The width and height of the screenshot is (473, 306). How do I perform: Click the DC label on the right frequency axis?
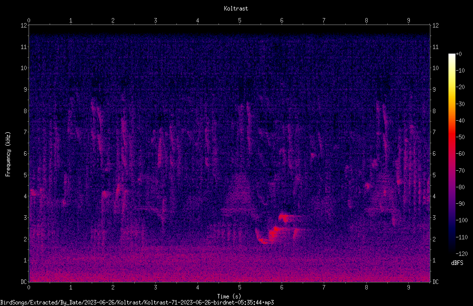click(435, 281)
